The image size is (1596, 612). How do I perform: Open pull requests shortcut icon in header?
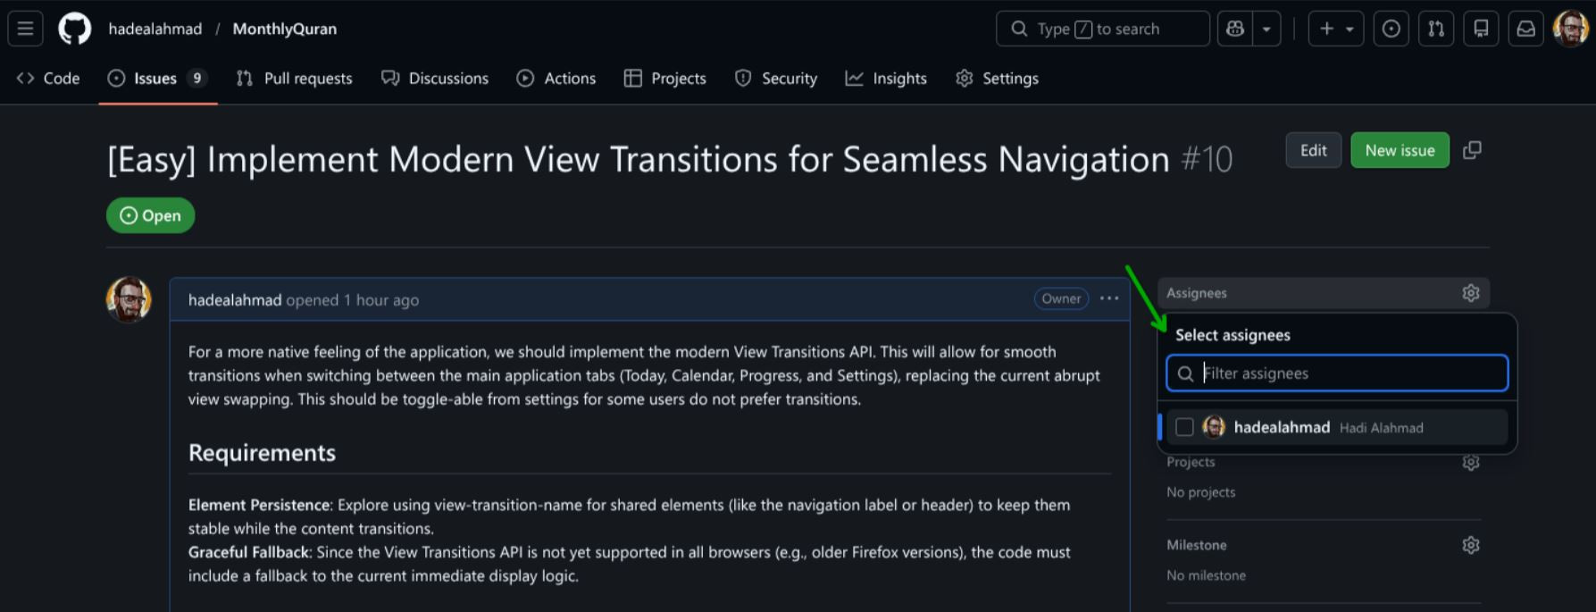[1436, 29]
